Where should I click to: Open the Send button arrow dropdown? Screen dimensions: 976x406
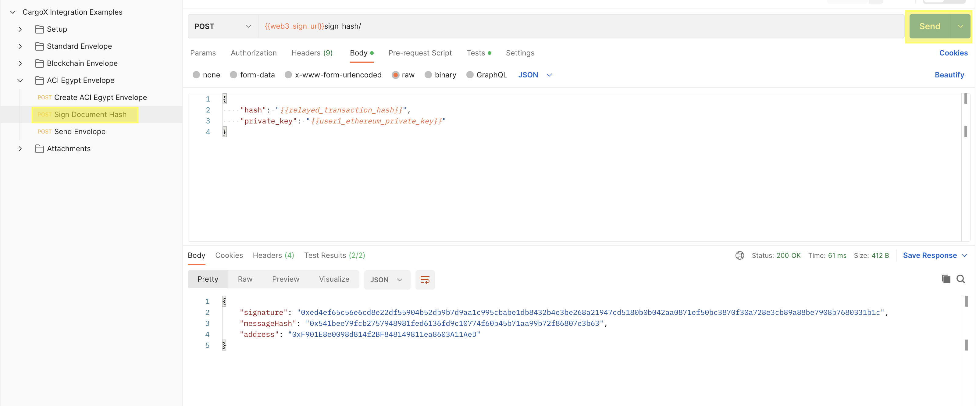pyautogui.click(x=960, y=27)
